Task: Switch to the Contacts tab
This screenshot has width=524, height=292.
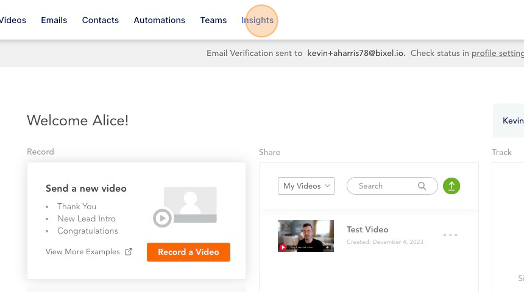Action: tap(101, 20)
